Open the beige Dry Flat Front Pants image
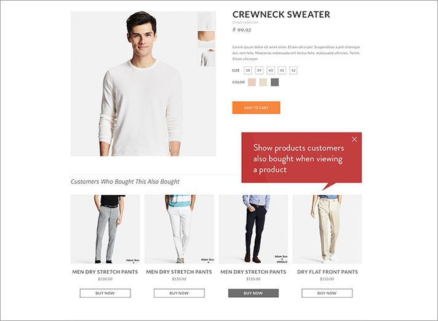 pos(327,229)
